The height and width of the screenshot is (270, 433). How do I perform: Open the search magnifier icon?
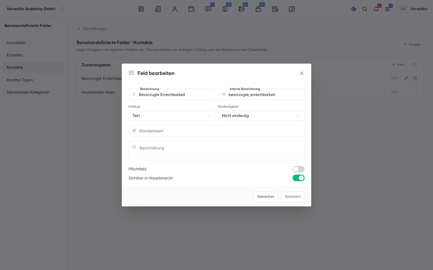point(365,9)
